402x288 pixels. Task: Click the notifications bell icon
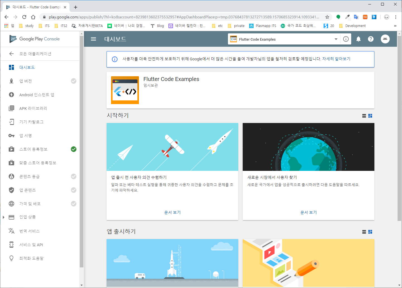[358, 39]
